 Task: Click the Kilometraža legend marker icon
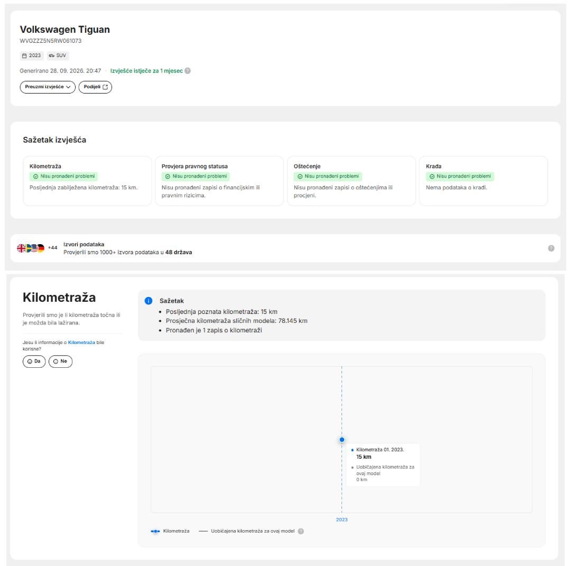point(155,531)
